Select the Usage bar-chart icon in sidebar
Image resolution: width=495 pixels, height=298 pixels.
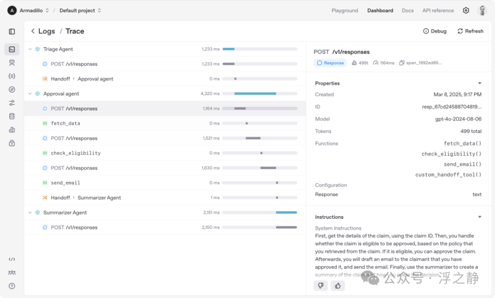coord(11,130)
